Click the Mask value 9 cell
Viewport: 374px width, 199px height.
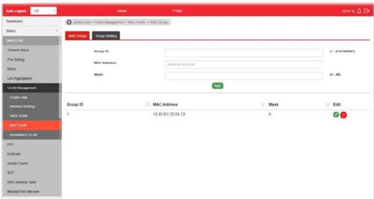tap(270, 114)
